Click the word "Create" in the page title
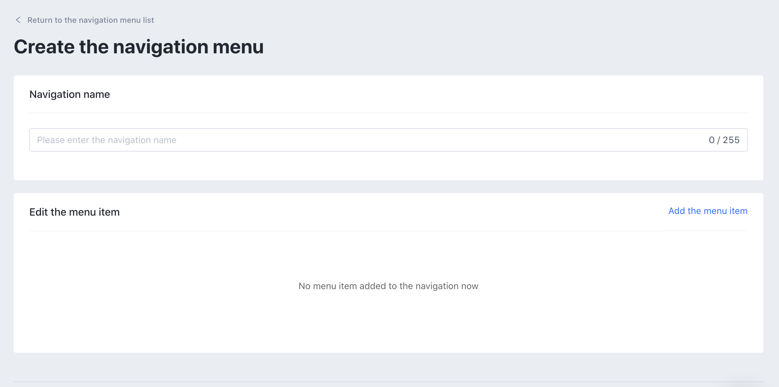Screen dimensions: 779x387 tap(44, 47)
